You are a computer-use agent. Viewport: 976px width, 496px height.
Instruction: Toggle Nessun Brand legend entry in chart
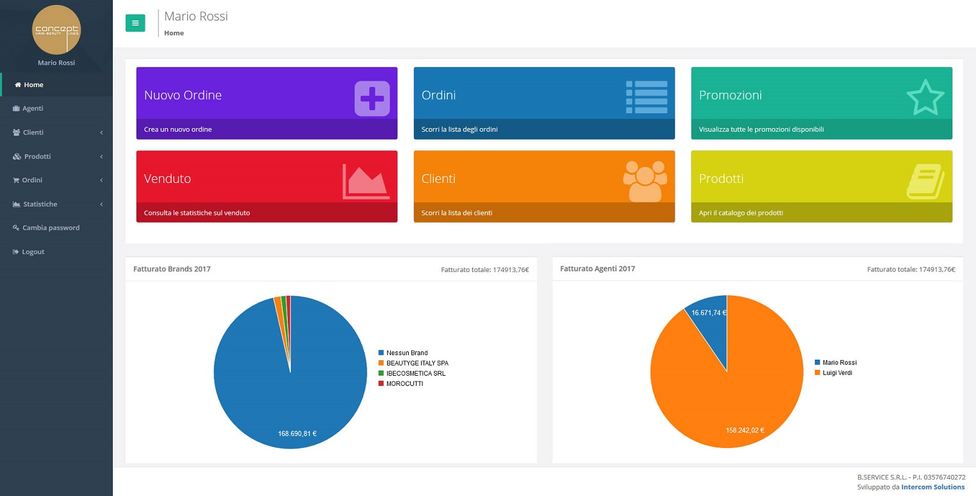tap(406, 353)
